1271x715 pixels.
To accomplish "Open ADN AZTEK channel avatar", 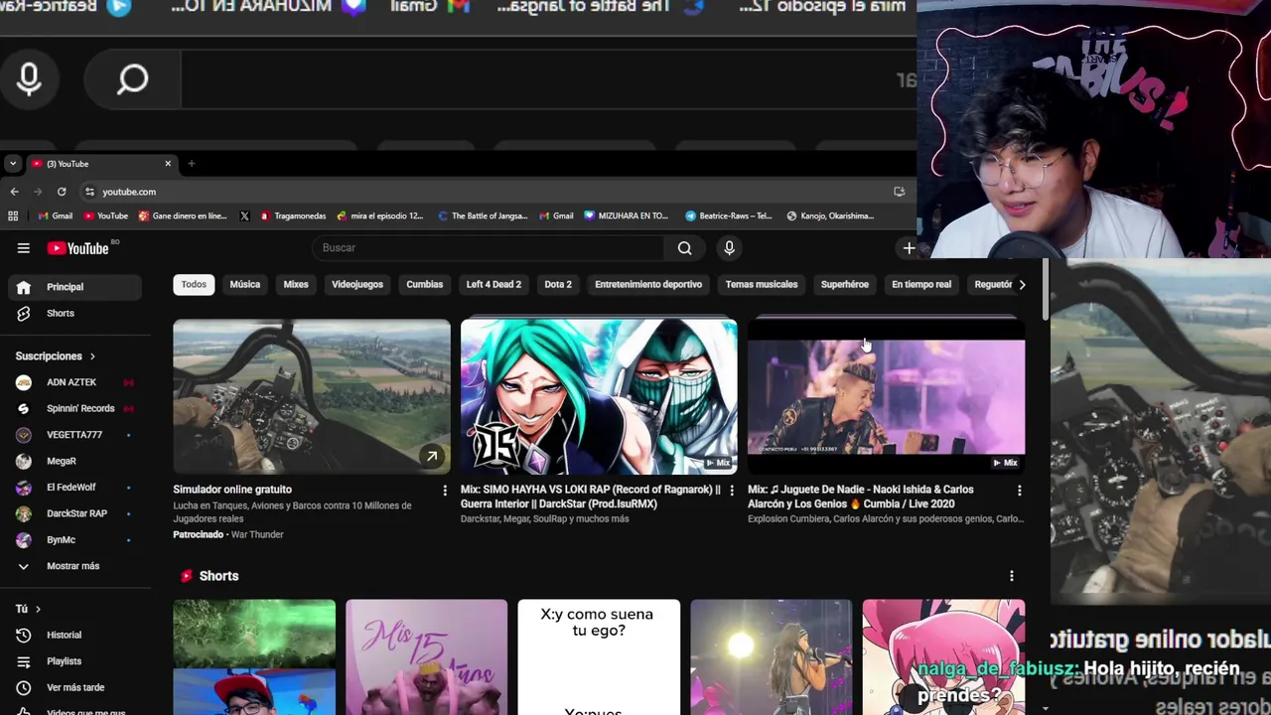I will tap(24, 382).
